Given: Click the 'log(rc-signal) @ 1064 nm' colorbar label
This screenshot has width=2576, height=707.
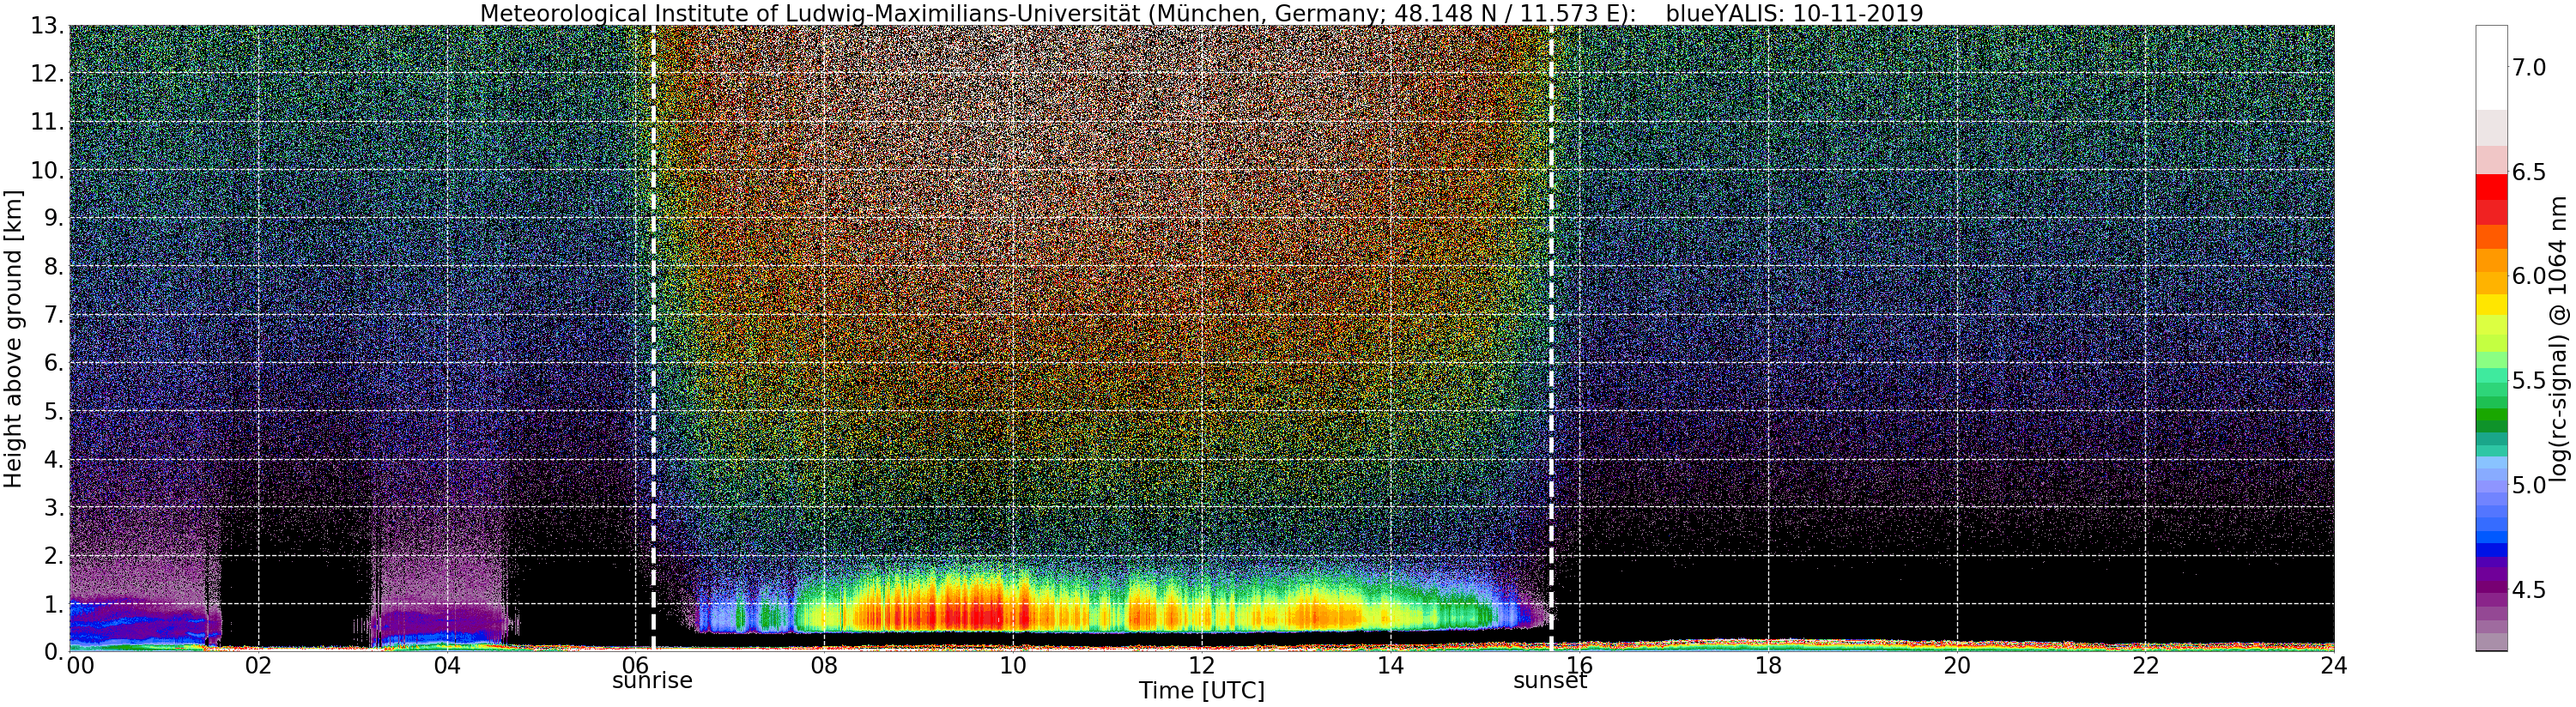Looking at the screenshot, I should (2560, 338).
